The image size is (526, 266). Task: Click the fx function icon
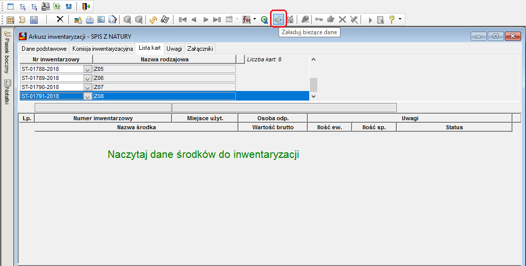coord(246,20)
